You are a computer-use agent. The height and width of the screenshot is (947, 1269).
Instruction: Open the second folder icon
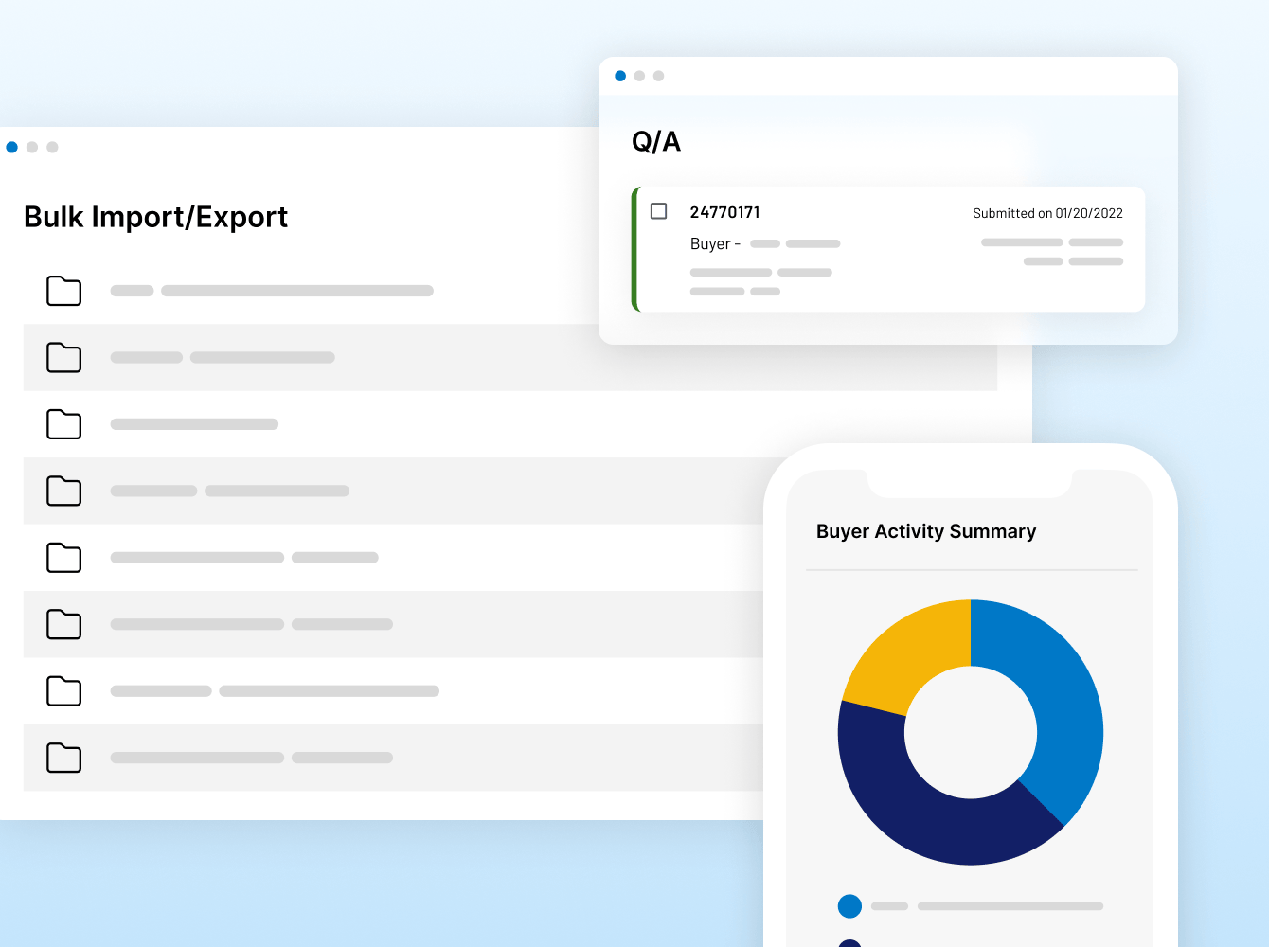63,358
